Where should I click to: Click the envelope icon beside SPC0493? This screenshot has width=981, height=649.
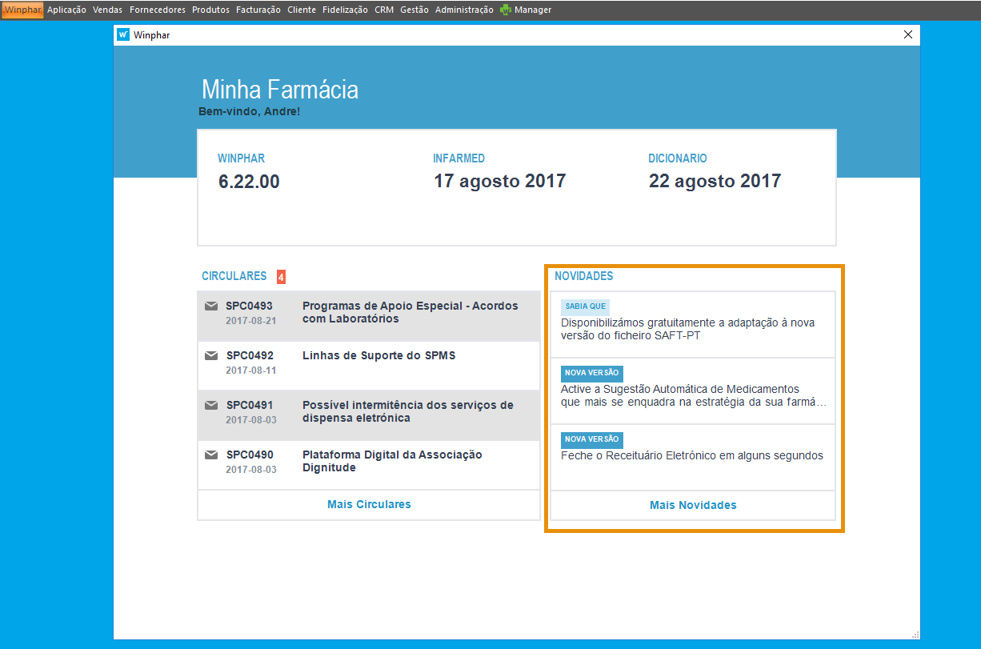point(211,306)
